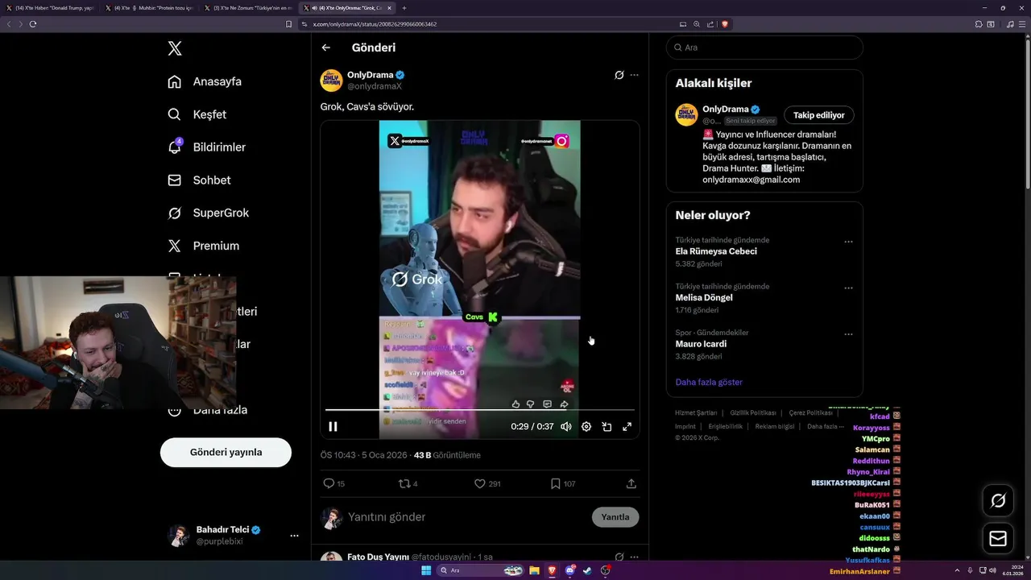Go to Anasayfa in the sidebar
This screenshot has width=1031, height=580.
click(205, 81)
